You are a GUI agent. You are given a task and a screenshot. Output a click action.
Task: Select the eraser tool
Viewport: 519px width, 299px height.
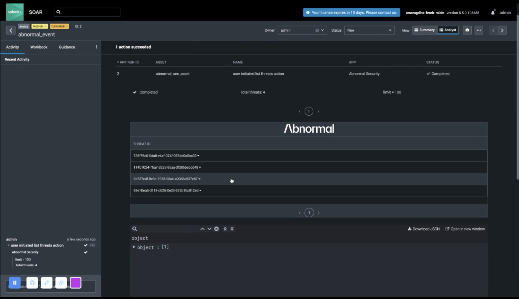[61, 283]
